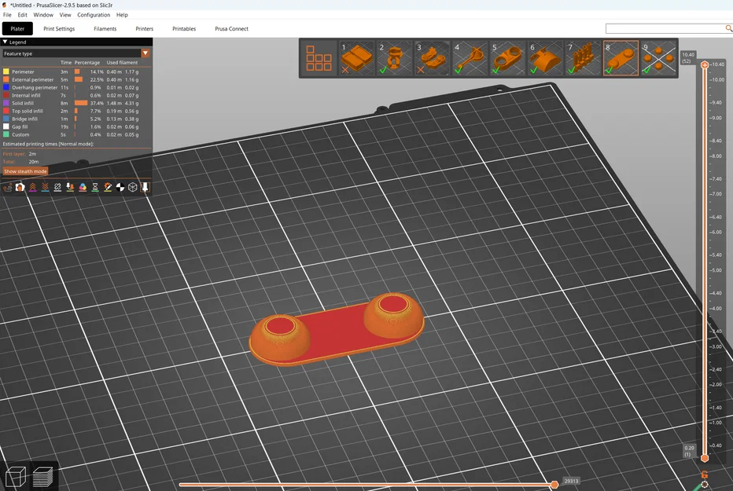Open the Help menu

(x=122, y=15)
